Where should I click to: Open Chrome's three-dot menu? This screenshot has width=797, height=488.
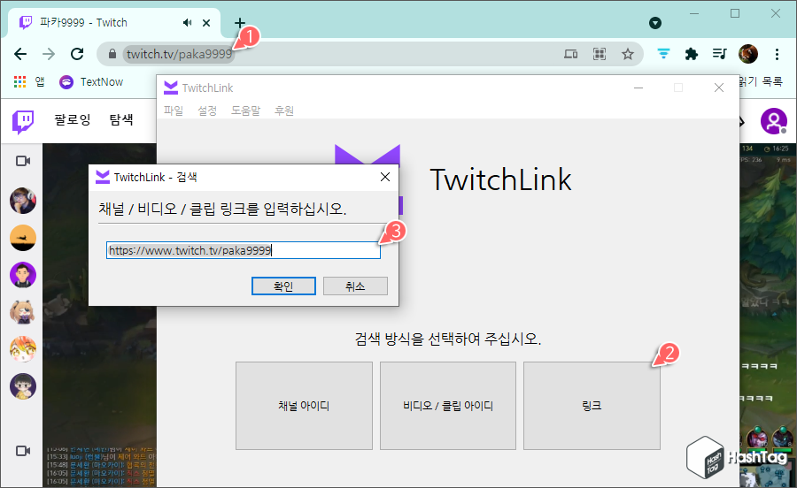point(777,54)
